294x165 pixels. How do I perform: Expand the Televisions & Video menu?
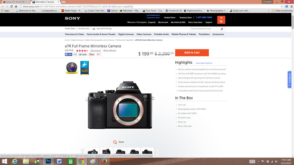tap(74, 34)
